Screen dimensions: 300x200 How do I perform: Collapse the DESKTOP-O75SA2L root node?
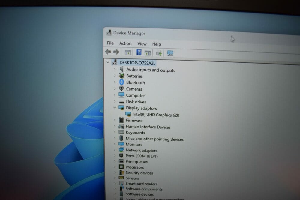click(108, 62)
